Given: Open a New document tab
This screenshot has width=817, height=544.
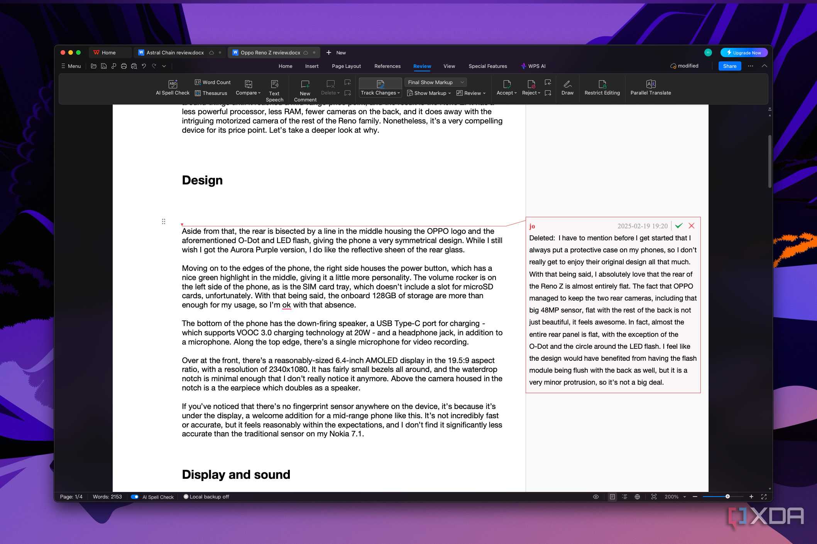Looking at the screenshot, I should [x=336, y=52].
